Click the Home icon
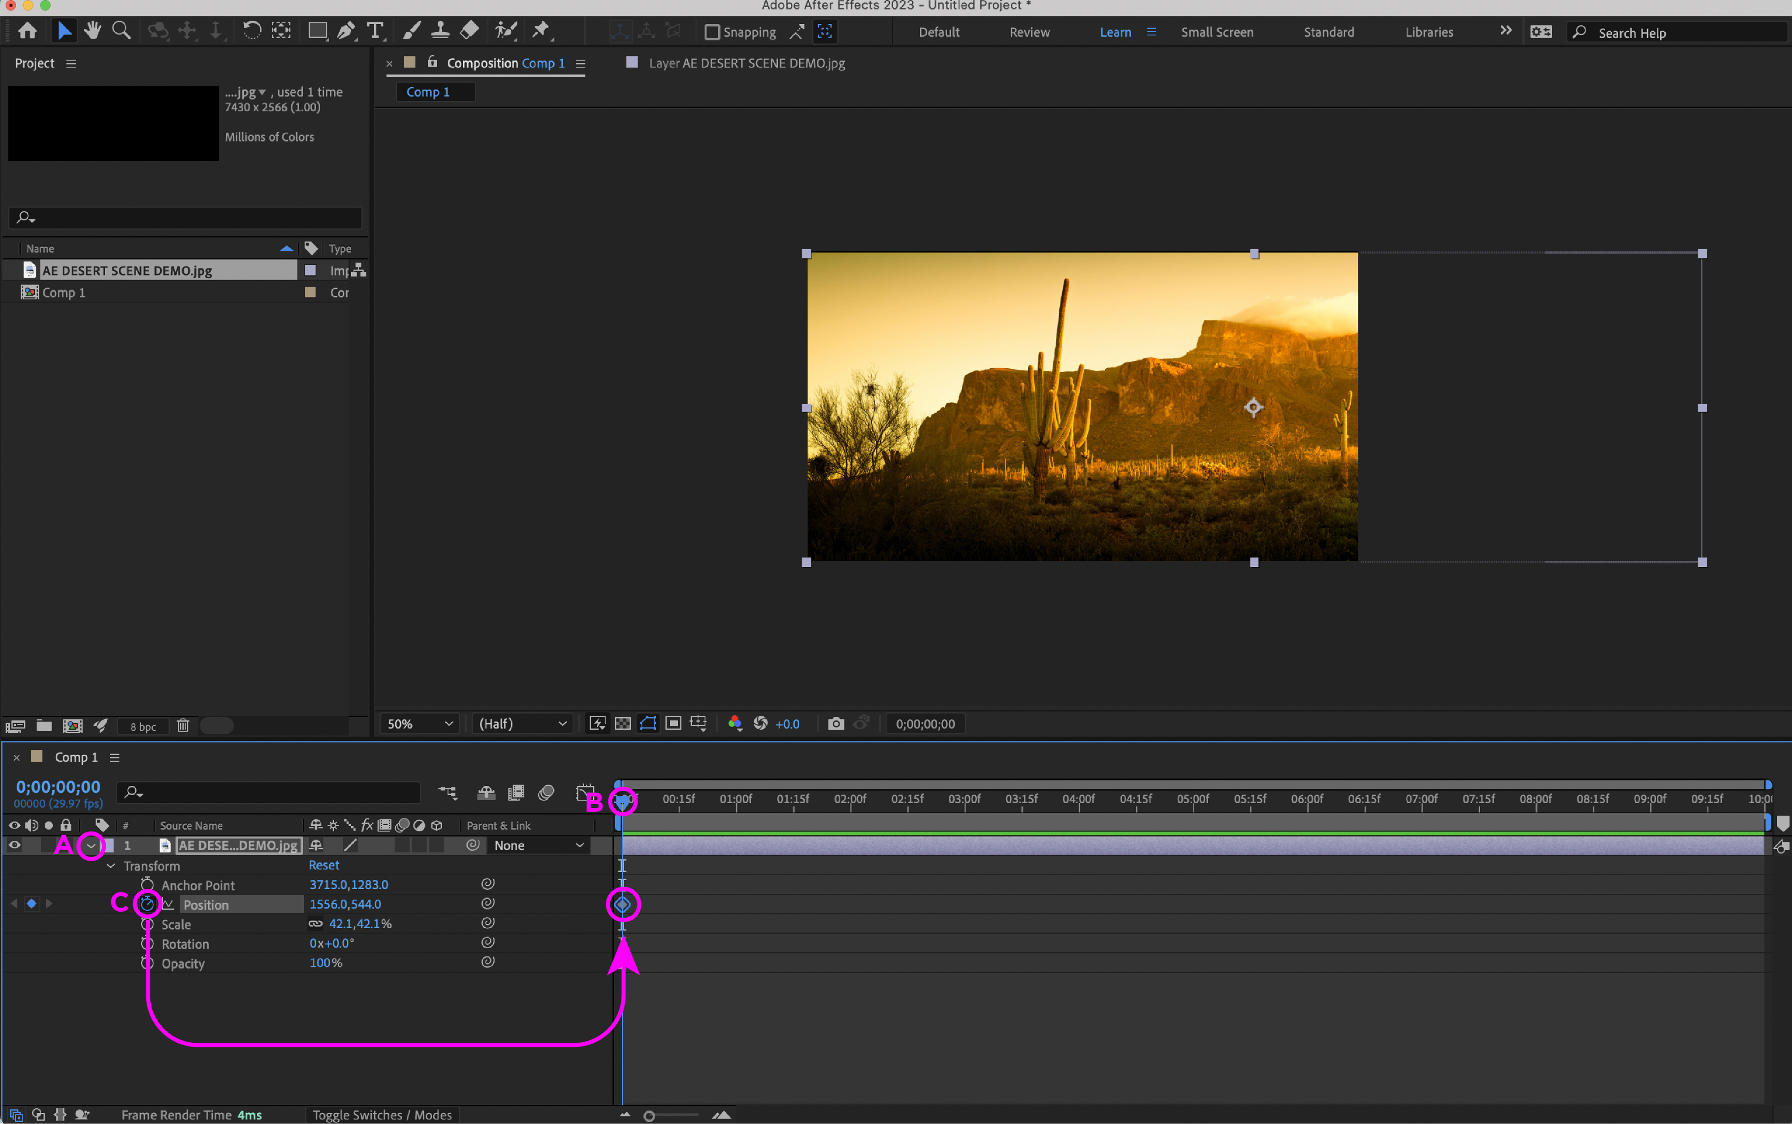This screenshot has height=1124, width=1792. point(27,30)
